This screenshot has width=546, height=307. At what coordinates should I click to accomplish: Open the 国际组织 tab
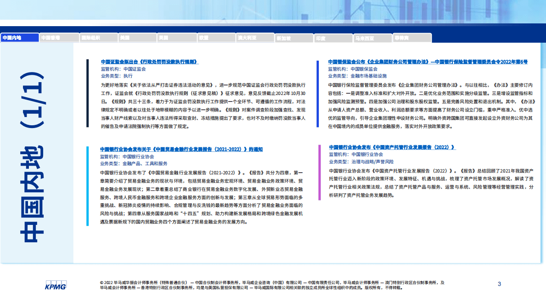click(x=98, y=38)
